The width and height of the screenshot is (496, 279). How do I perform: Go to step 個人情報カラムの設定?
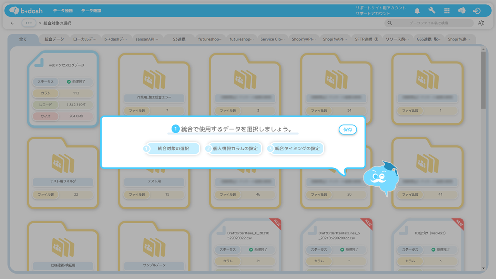233,148
